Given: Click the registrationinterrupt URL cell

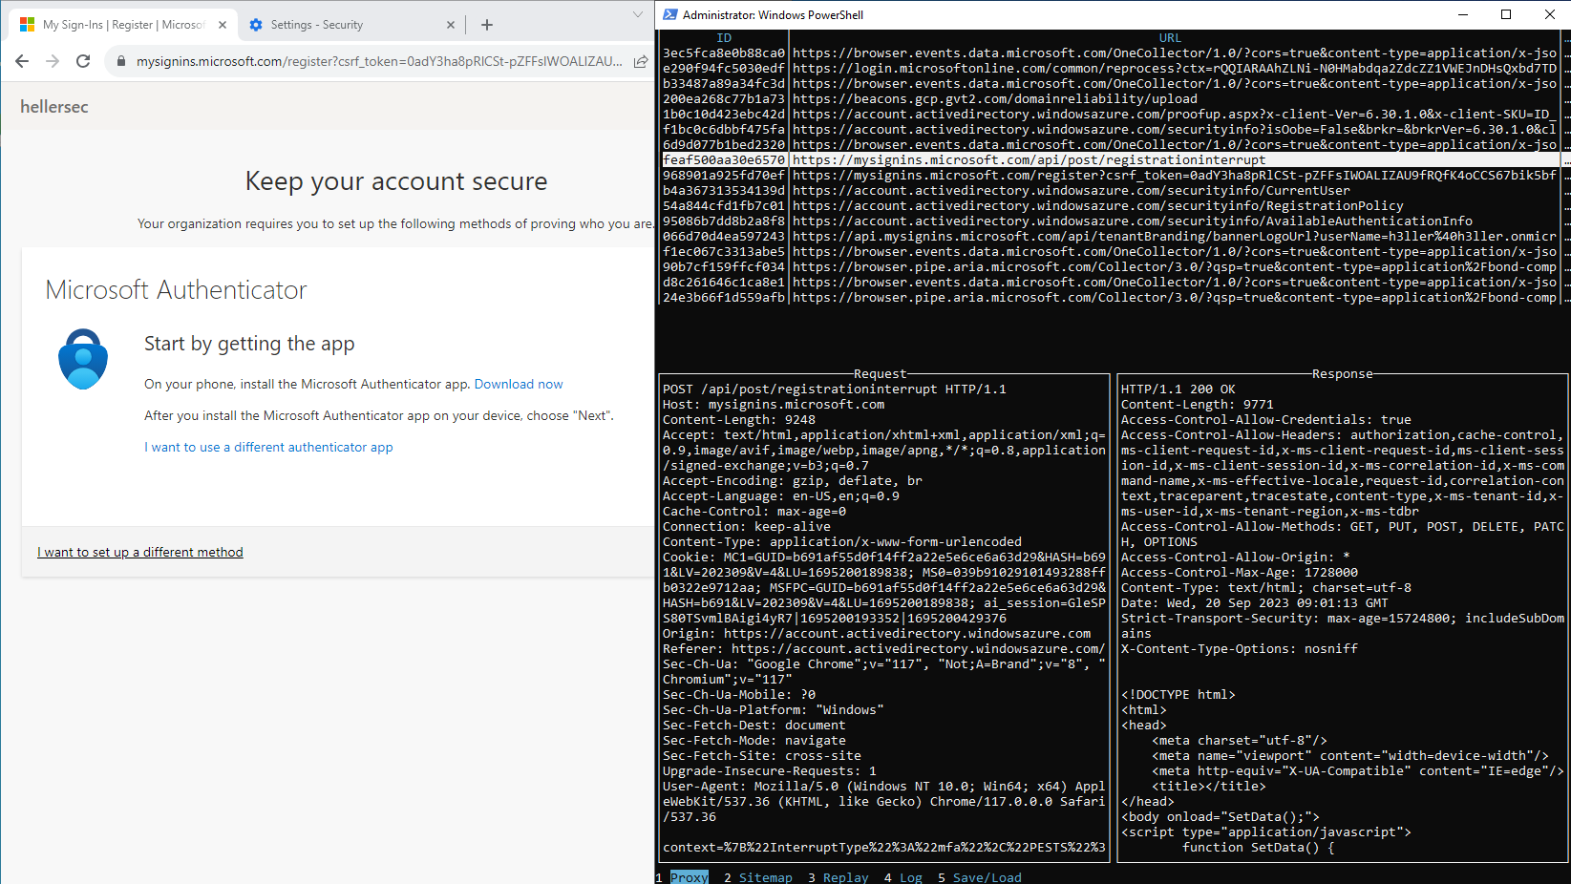Looking at the screenshot, I should [x=1030, y=160].
